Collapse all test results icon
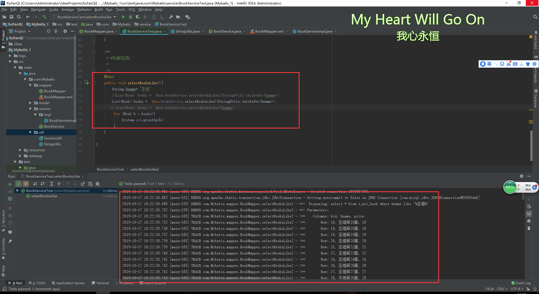 pyautogui.click(x=59, y=184)
